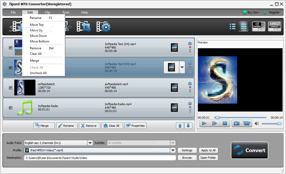The width and height of the screenshot is (286, 174).
Task: Click Apply to All button
Action: (x=208, y=150)
